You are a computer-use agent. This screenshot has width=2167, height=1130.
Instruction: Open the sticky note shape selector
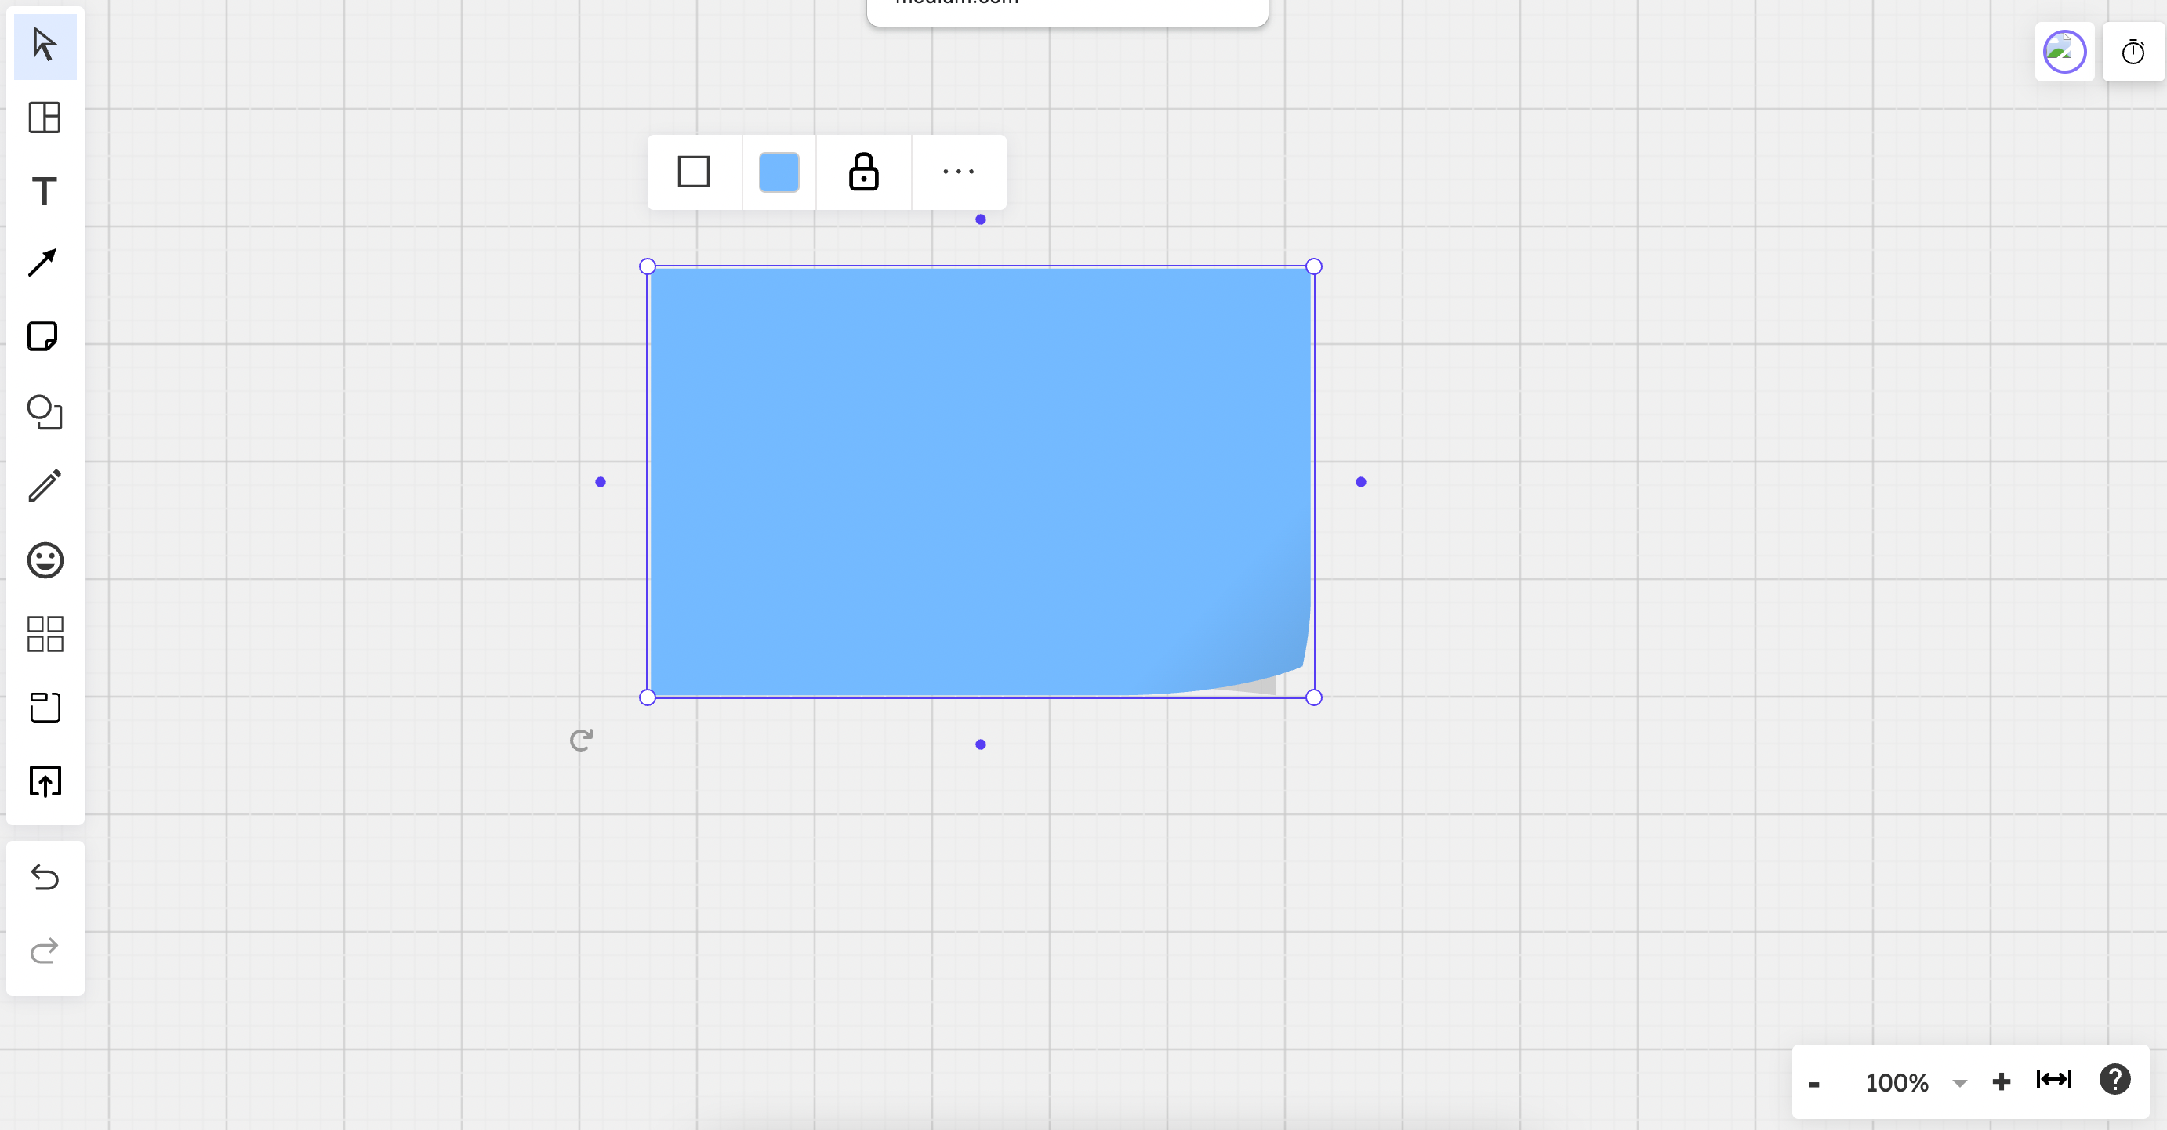point(693,172)
